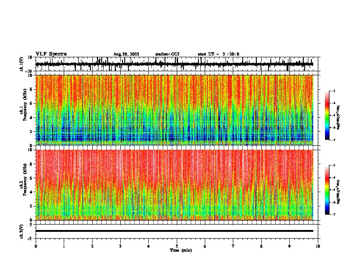Click the "-3" label on ch.1 color bar

pyautogui.click(x=333, y=91)
